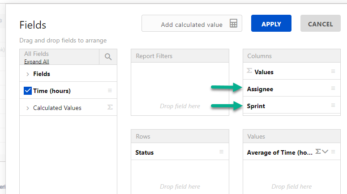Click the Values drop field area
This screenshot has height=194, width=347.
[x=291, y=177]
